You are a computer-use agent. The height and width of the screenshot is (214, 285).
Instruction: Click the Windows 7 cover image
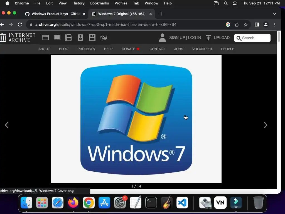point(136,119)
